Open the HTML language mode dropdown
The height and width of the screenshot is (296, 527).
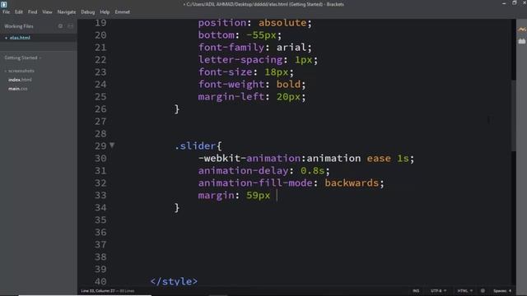tap(464, 290)
